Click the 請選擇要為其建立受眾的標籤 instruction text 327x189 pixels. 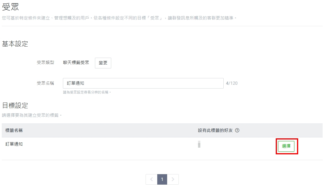(x=32, y=115)
